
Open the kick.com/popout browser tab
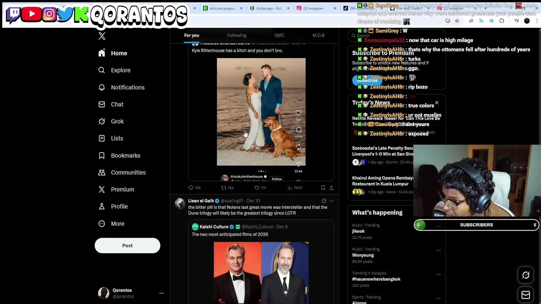pos(223,8)
